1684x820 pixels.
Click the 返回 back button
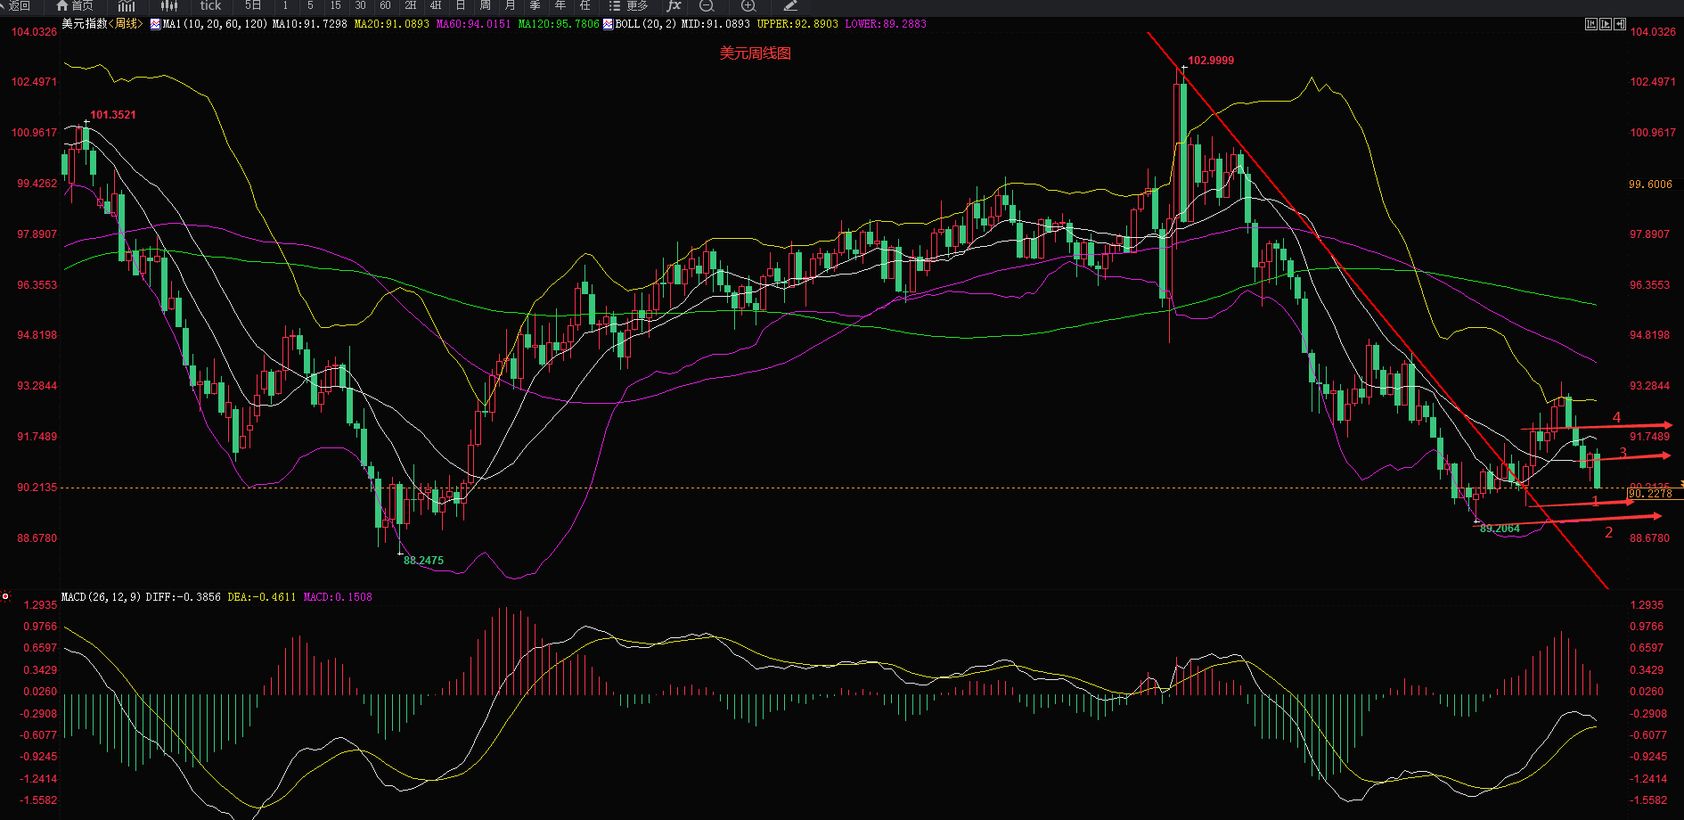[18, 5]
